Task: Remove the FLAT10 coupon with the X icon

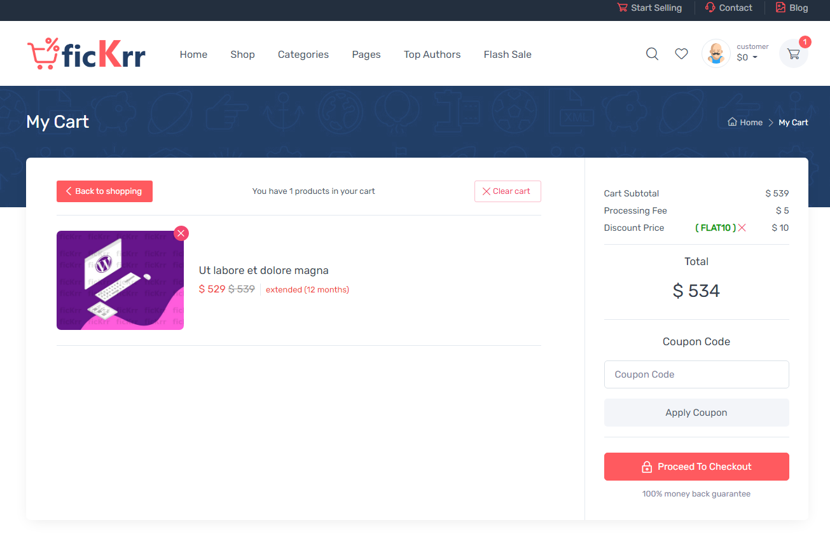Action: [742, 228]
